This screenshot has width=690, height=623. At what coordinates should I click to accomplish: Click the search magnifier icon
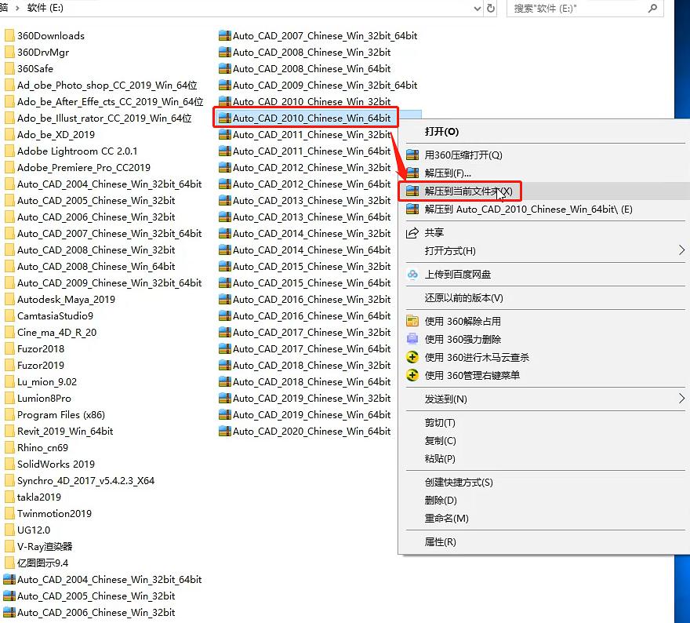coord(652,8)
